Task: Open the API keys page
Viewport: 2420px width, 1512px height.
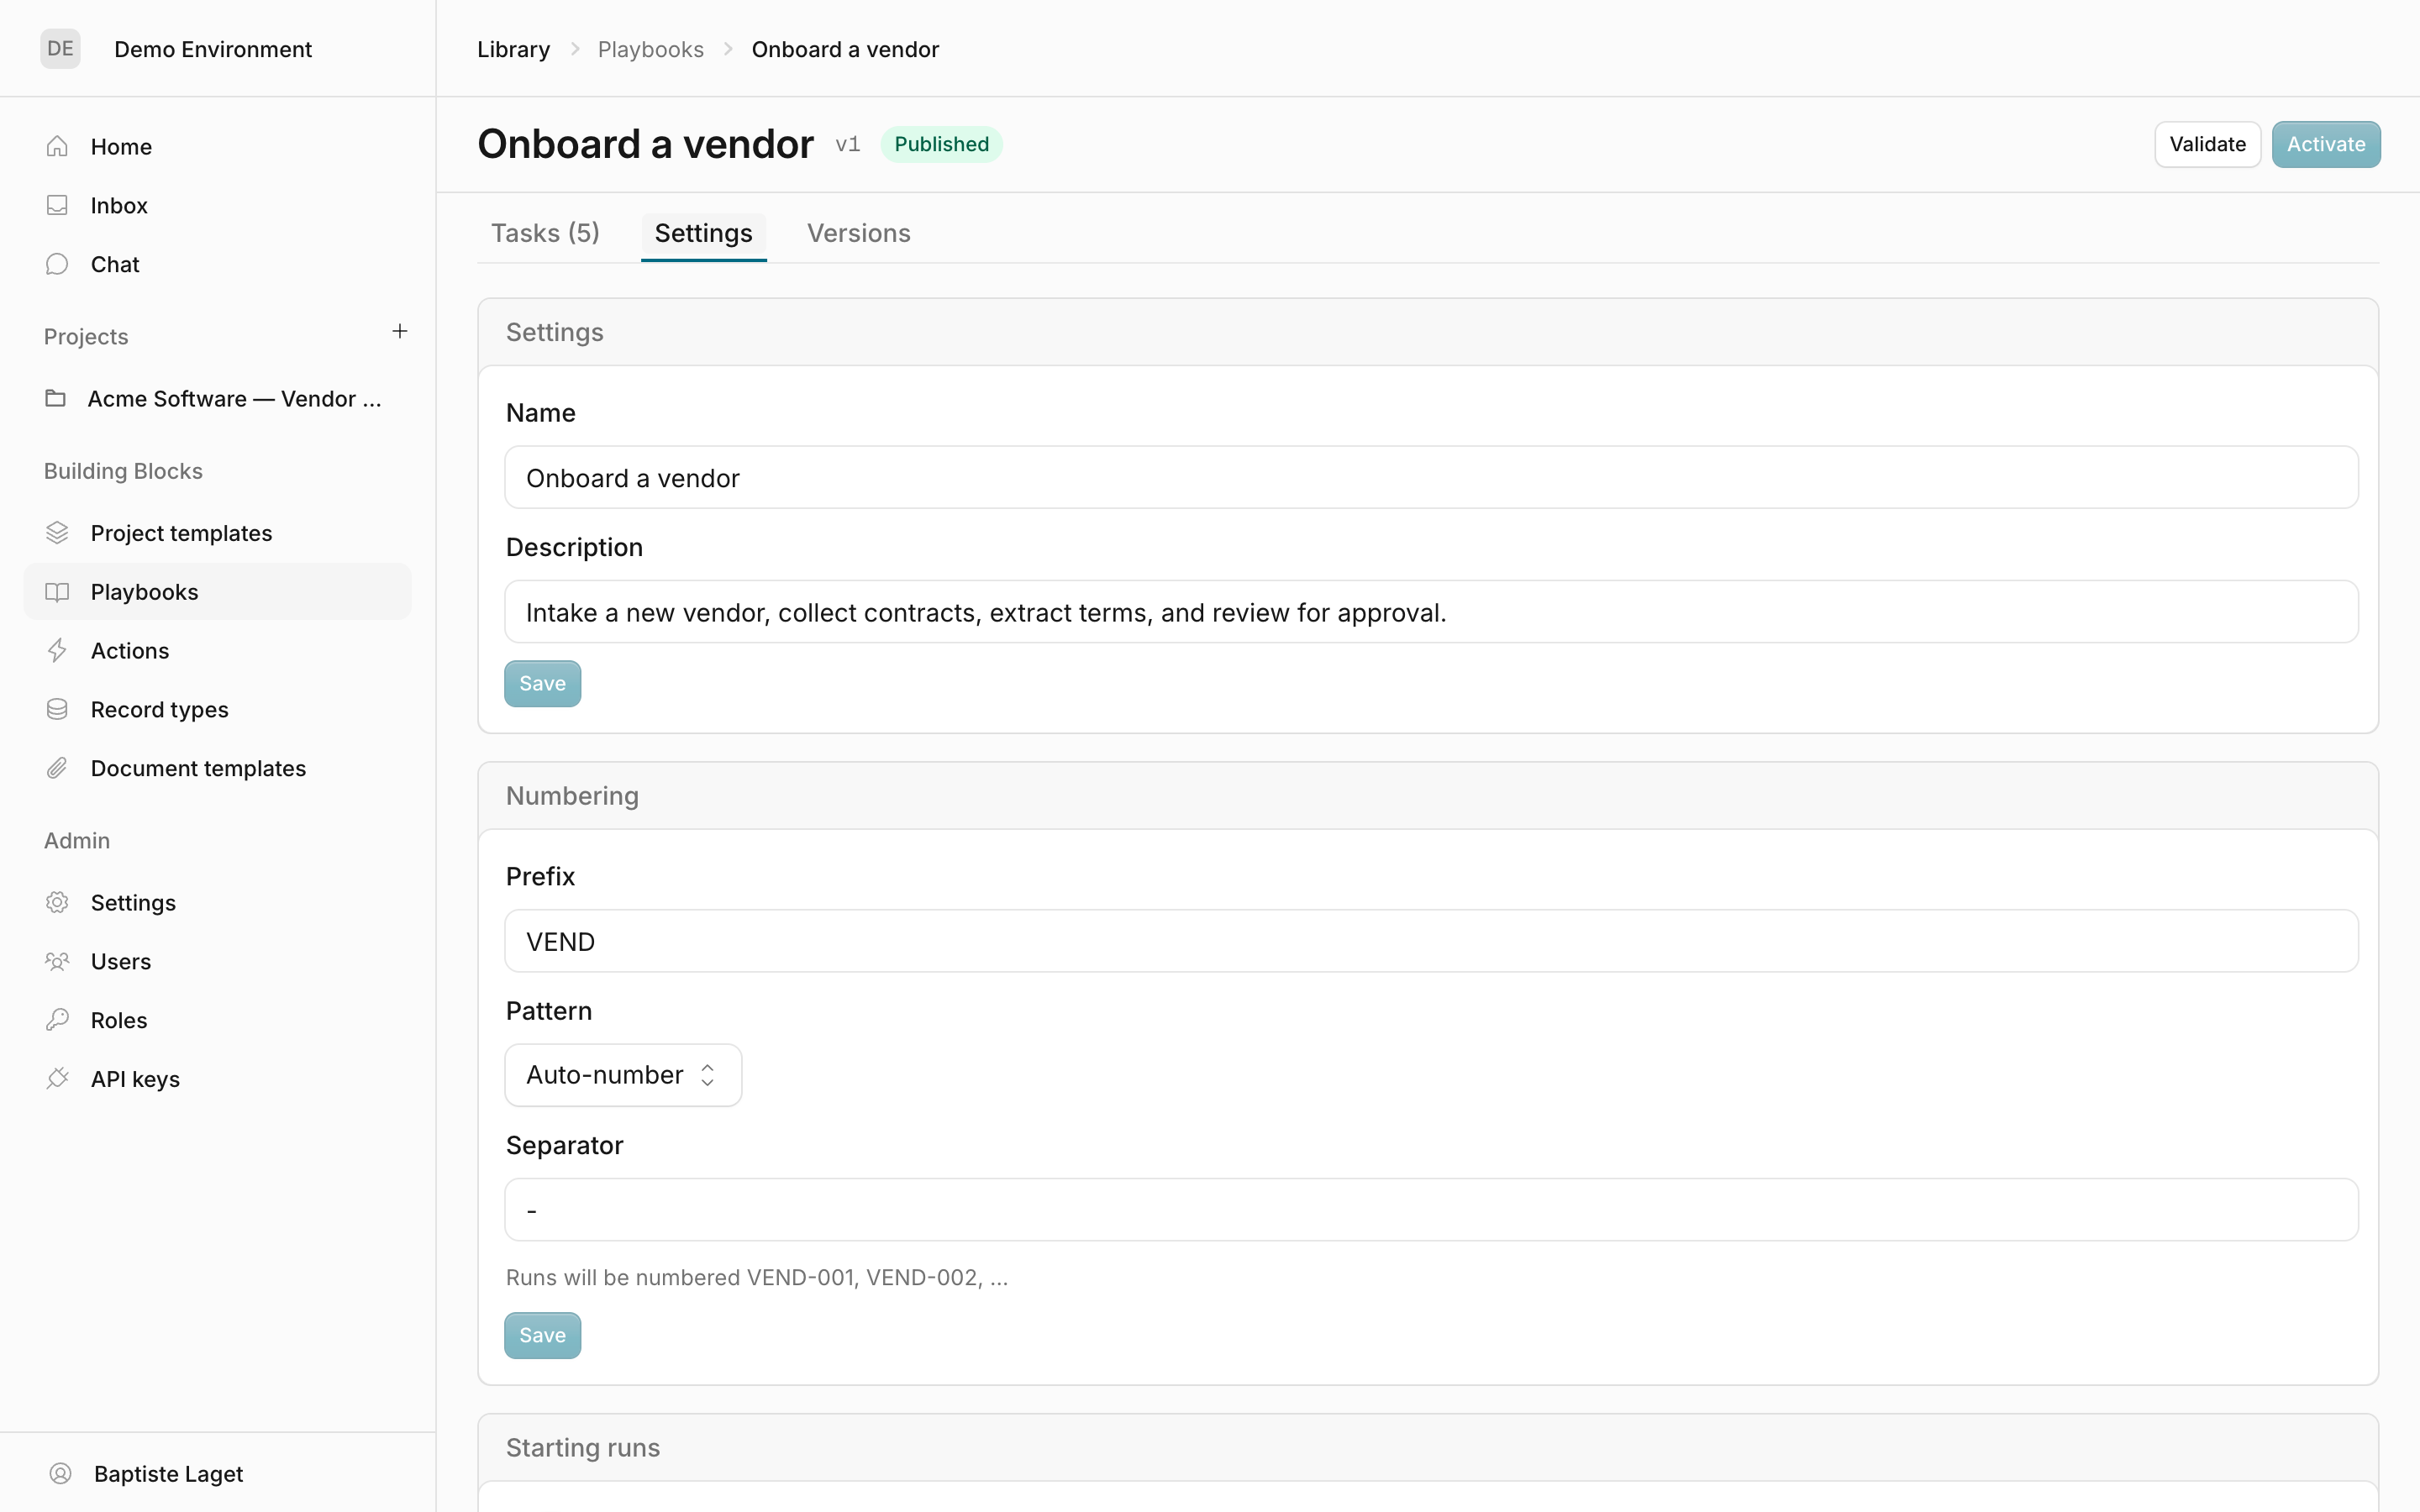Action: click(x=217, y=1079)
